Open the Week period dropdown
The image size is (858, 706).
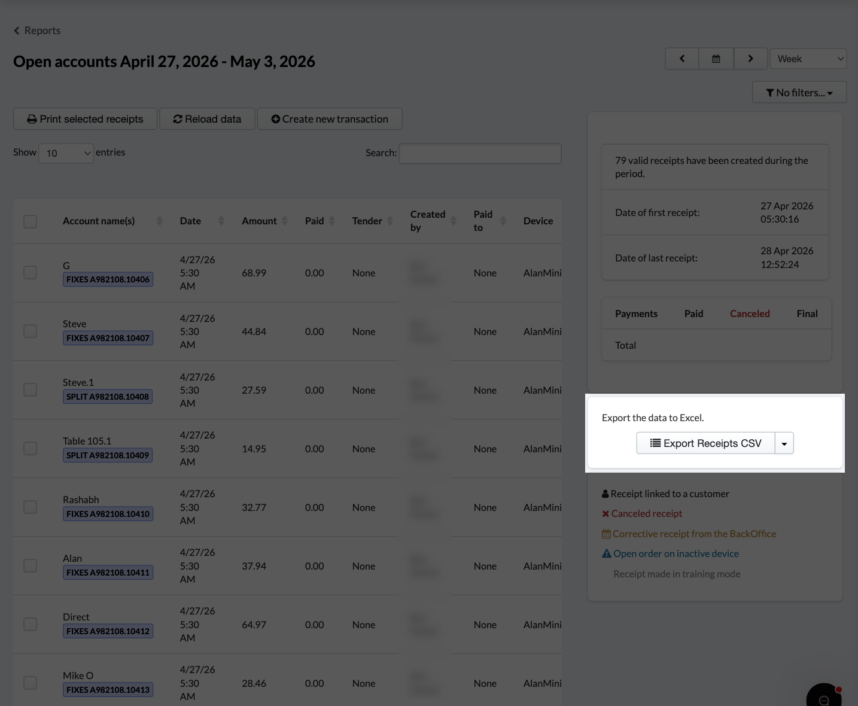point(808,58)
